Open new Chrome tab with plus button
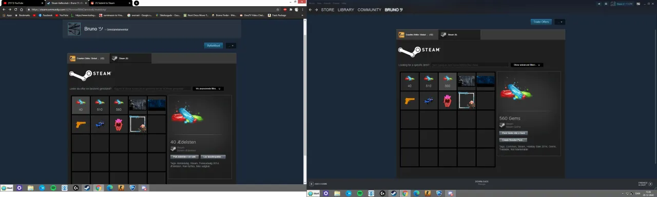This screenshot has width=657, height=197. (136, 3)
